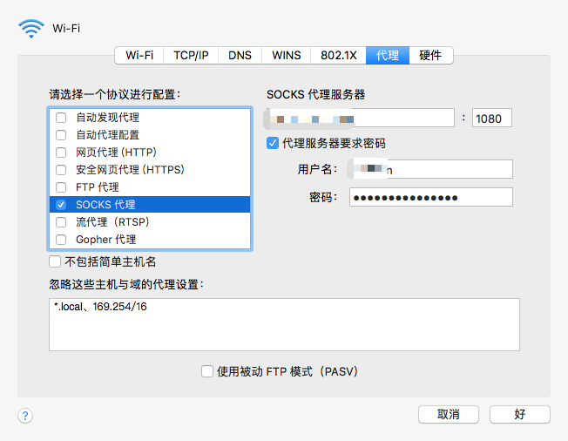This screenshot has width=568, height=441.
Task: Uncheck the SOCKS 代理 checkbox
Action: pos(61,205)
